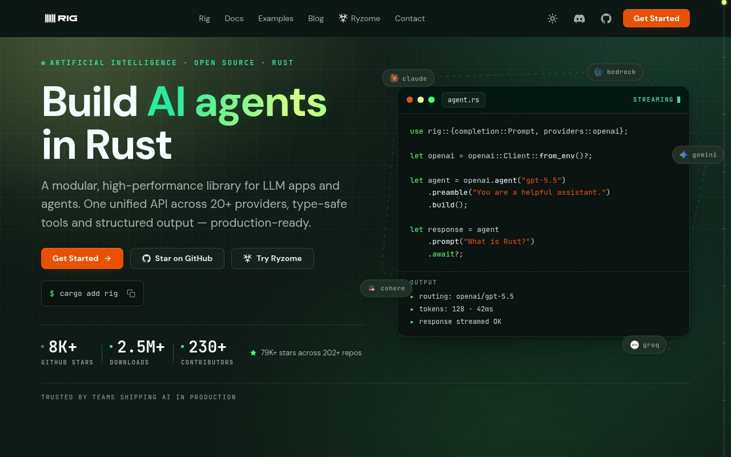
Task: Click the groq provider chip
Action: (x=644, y=345)
